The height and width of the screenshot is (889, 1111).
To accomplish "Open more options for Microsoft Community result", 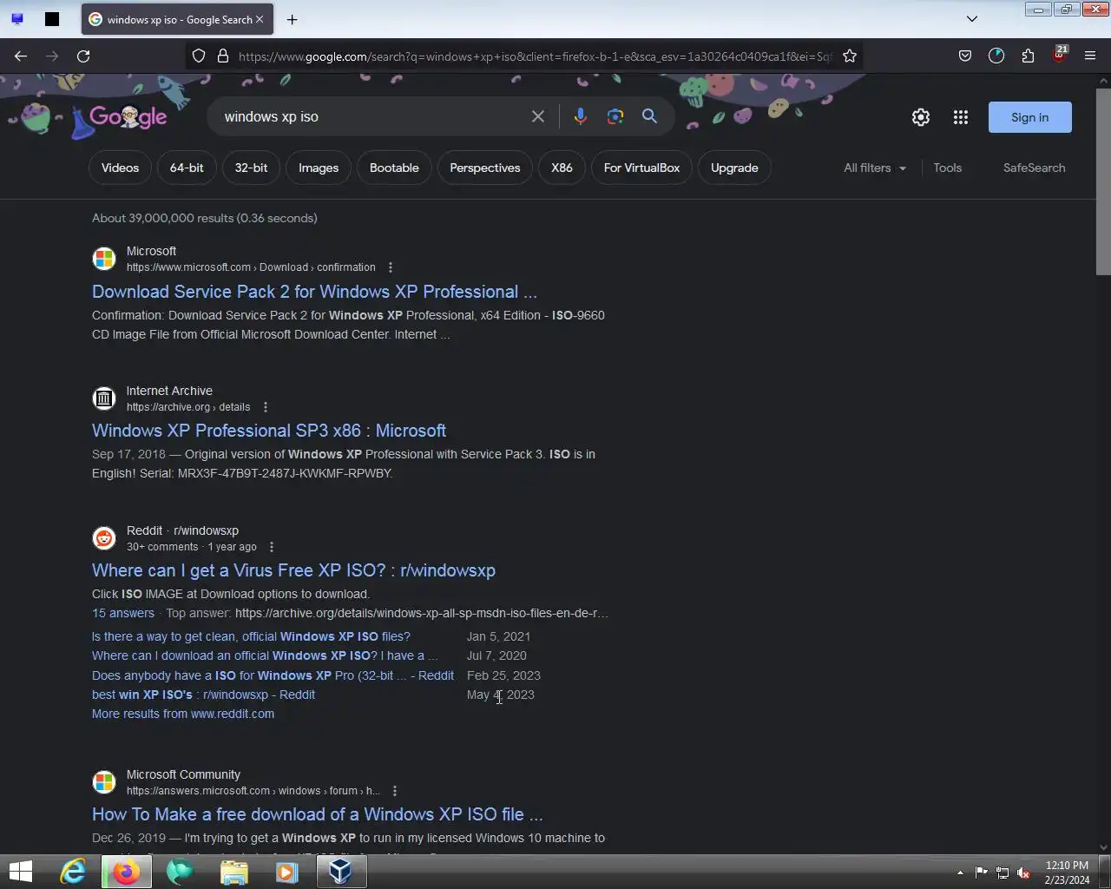I will point(395,791).
